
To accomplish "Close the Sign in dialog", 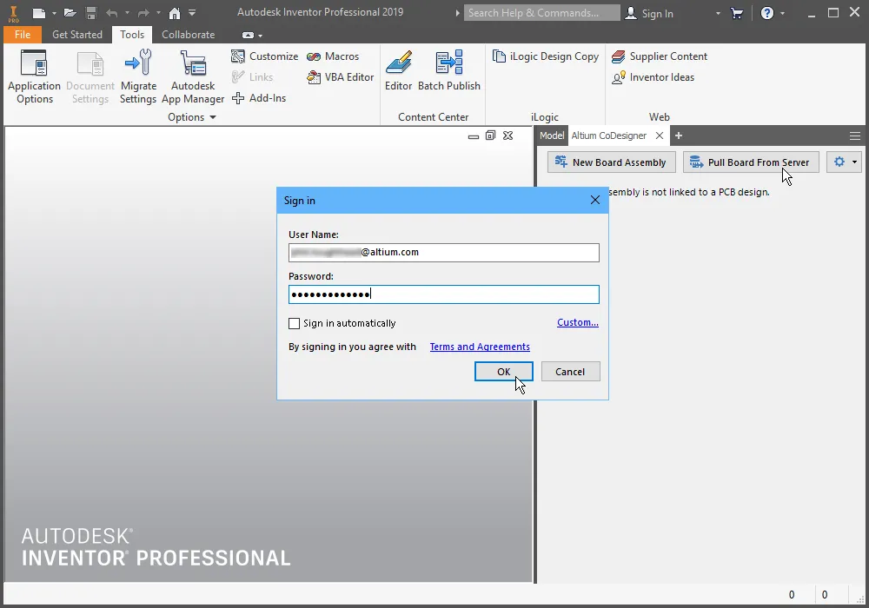I will click(594, 200).
